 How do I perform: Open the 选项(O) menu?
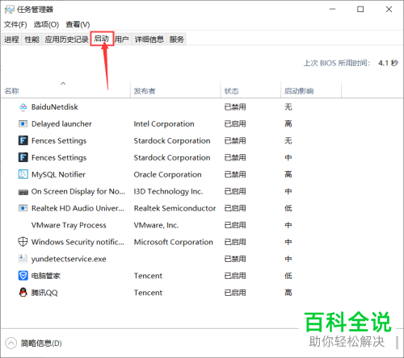point(46,25)
